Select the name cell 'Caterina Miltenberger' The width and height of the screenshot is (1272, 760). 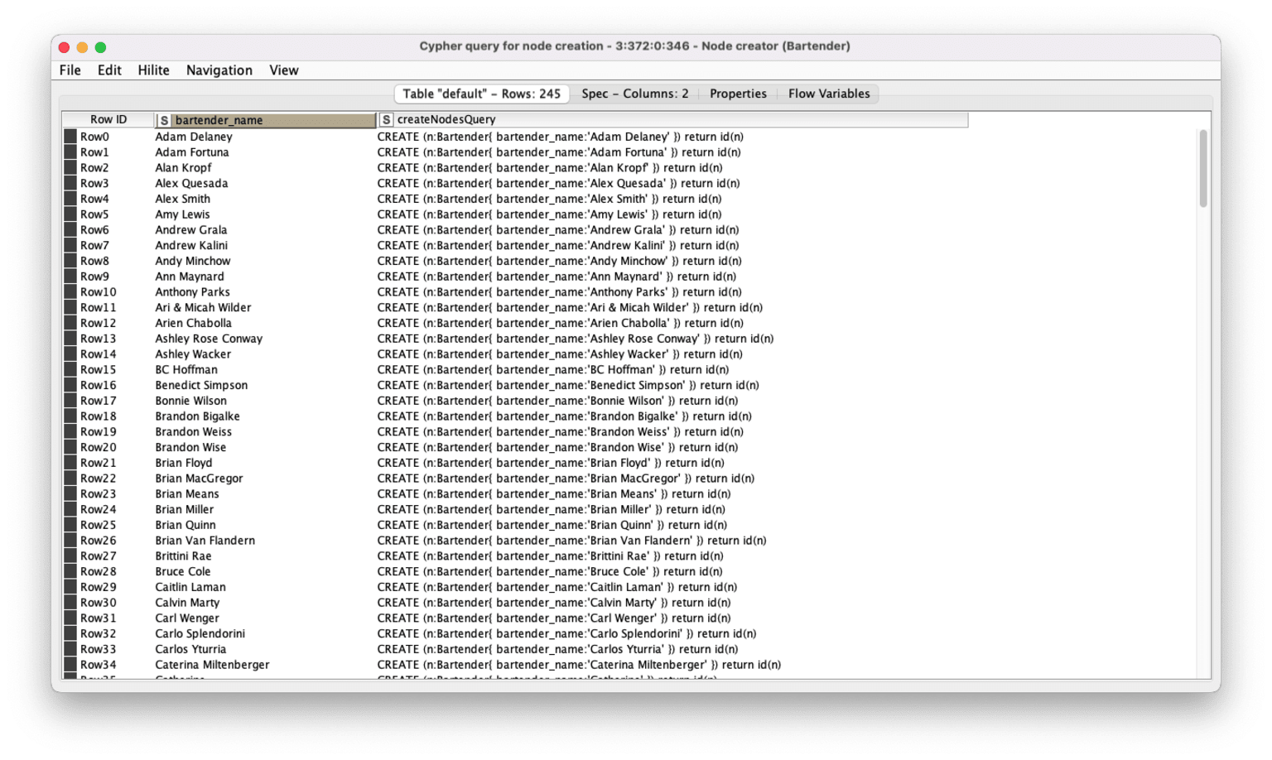point(265,665)
